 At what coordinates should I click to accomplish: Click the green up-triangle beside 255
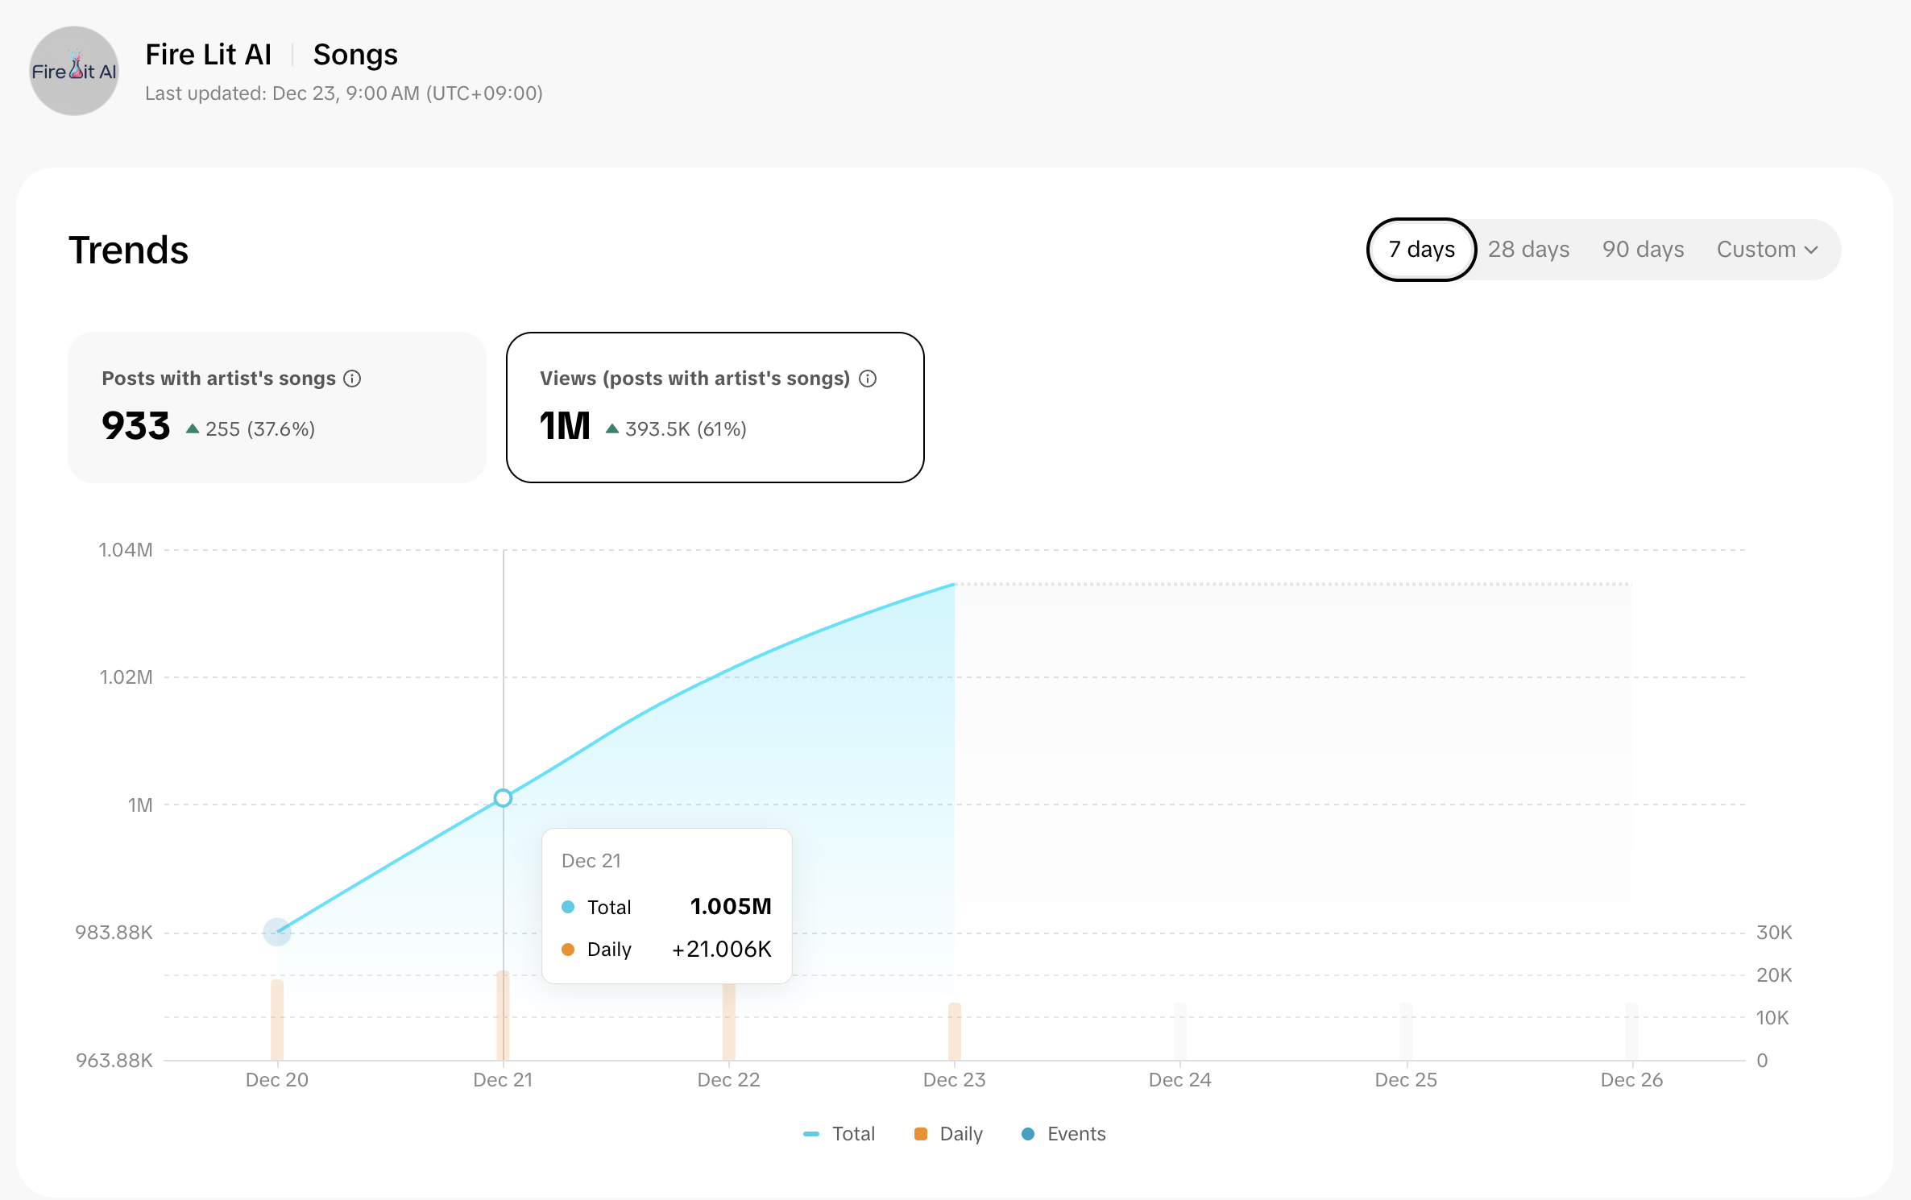(x=193, y=428)
